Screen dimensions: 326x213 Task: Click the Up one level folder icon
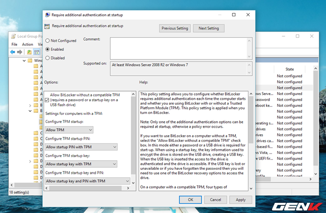pyautogui.click(x=29, y=52)
